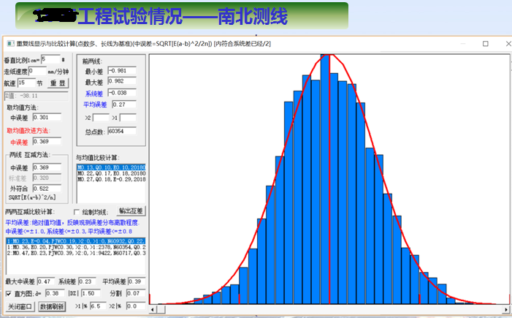Screen dimensions: 512x318
Task: Click the 外符合 field showing 0.522
Action: (x=47, y=189)
